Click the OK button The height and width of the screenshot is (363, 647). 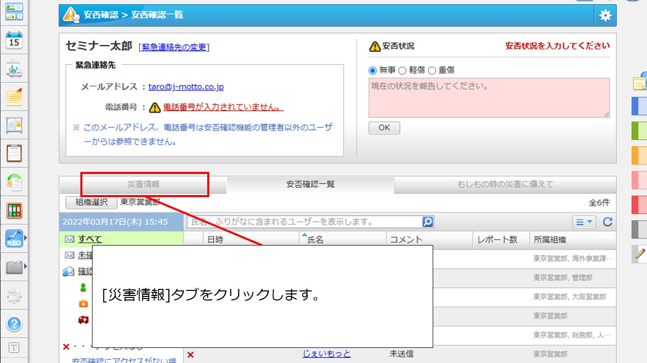pos(384,128)
